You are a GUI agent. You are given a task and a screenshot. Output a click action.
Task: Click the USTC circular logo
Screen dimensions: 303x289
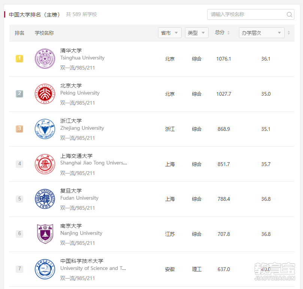point(45,269)
